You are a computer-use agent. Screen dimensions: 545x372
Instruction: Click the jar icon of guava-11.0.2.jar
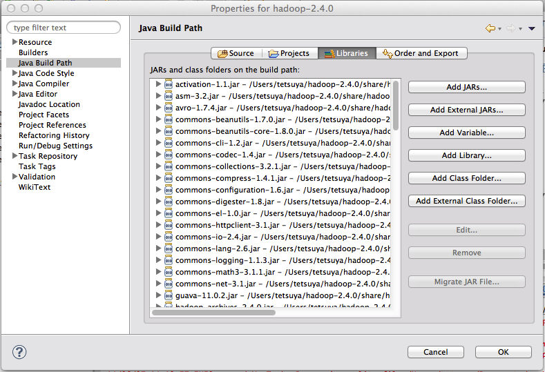coord(169,295)
